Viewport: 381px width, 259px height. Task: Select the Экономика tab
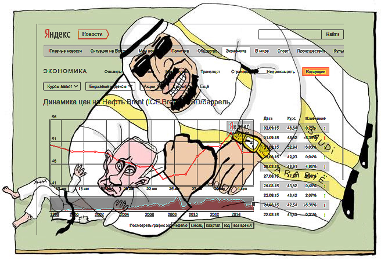click(x=236, y=51)
